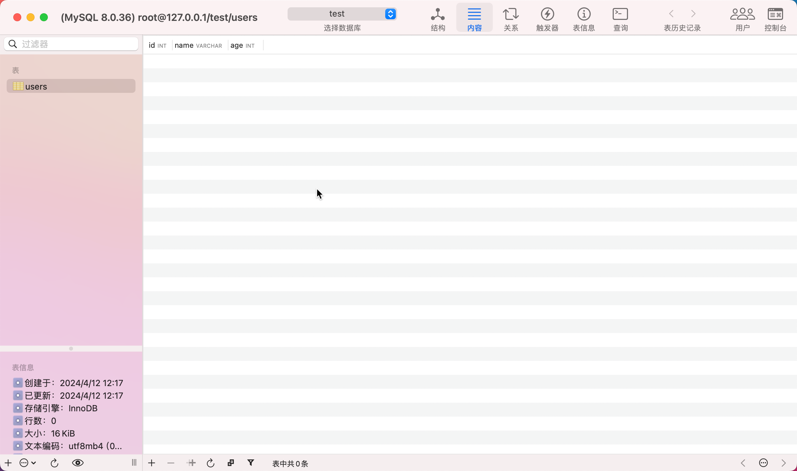The height and width of the screenshot is (471, 797).
Task: Open the 关系 (Relations) view
Action: pyautogui.click(x=511, y=19)
